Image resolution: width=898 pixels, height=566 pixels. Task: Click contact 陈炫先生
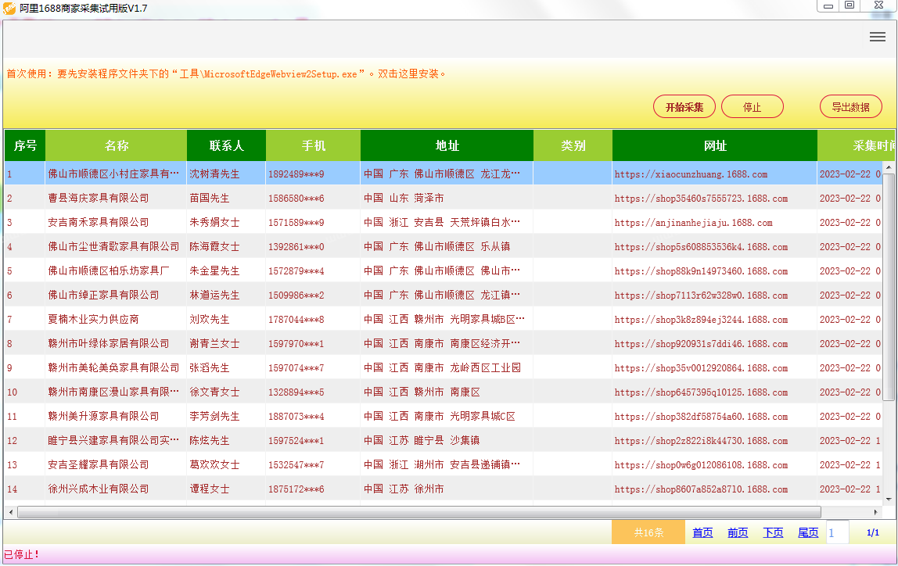click(x=210, y=440)
